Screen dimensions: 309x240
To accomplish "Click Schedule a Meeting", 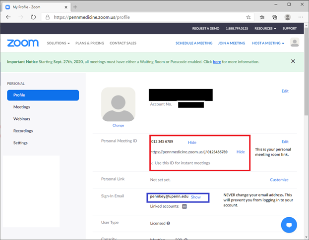I will [x=194, y=43].
